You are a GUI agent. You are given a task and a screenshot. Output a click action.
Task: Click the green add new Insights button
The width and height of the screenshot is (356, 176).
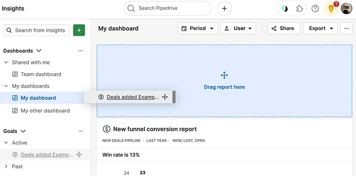click(79, 30)
